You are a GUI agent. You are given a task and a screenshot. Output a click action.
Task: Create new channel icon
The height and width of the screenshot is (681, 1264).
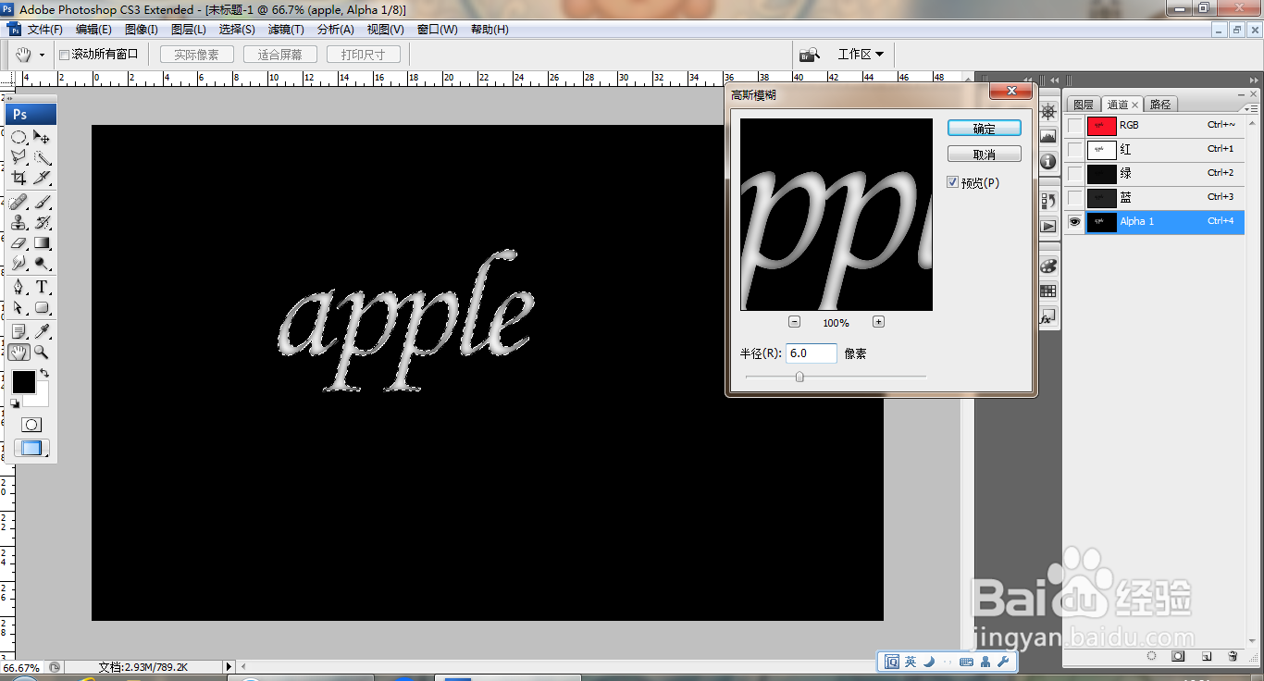1207,656
